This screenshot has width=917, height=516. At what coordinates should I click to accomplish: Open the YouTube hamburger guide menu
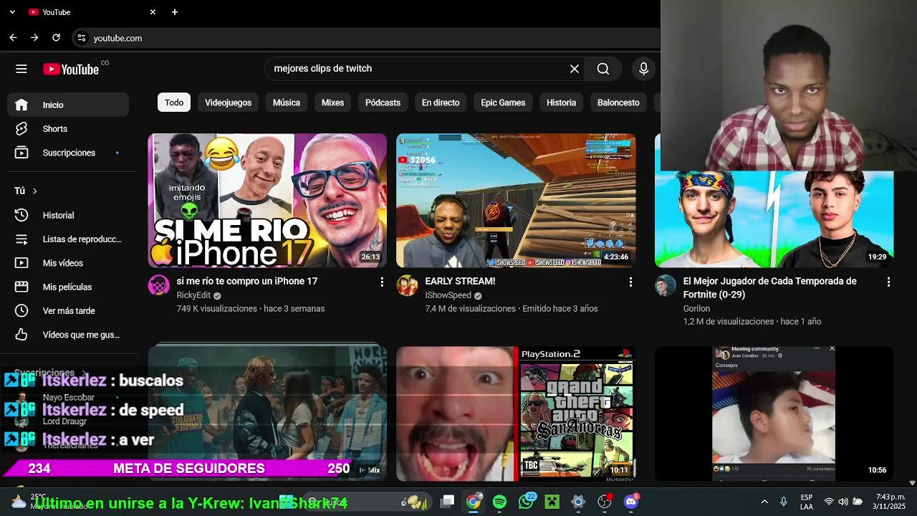[21, 69]
